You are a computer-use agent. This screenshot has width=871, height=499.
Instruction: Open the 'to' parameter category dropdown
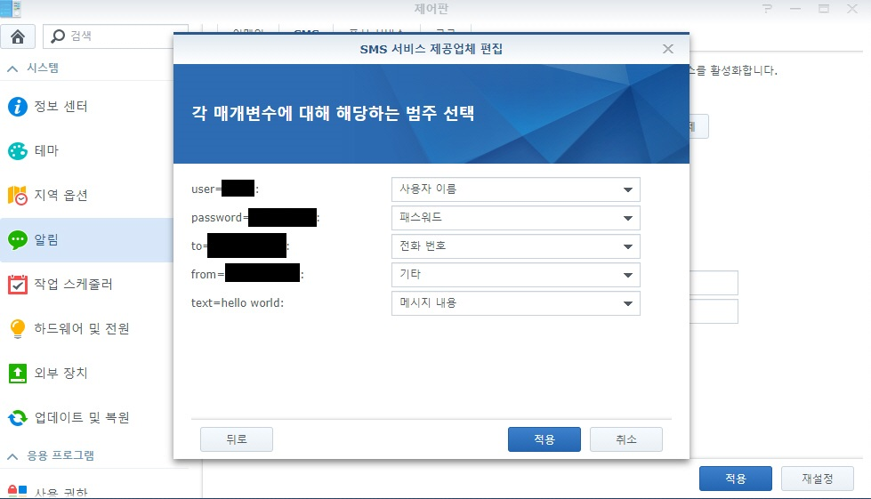pyautogui.click(x=515, y=246)
